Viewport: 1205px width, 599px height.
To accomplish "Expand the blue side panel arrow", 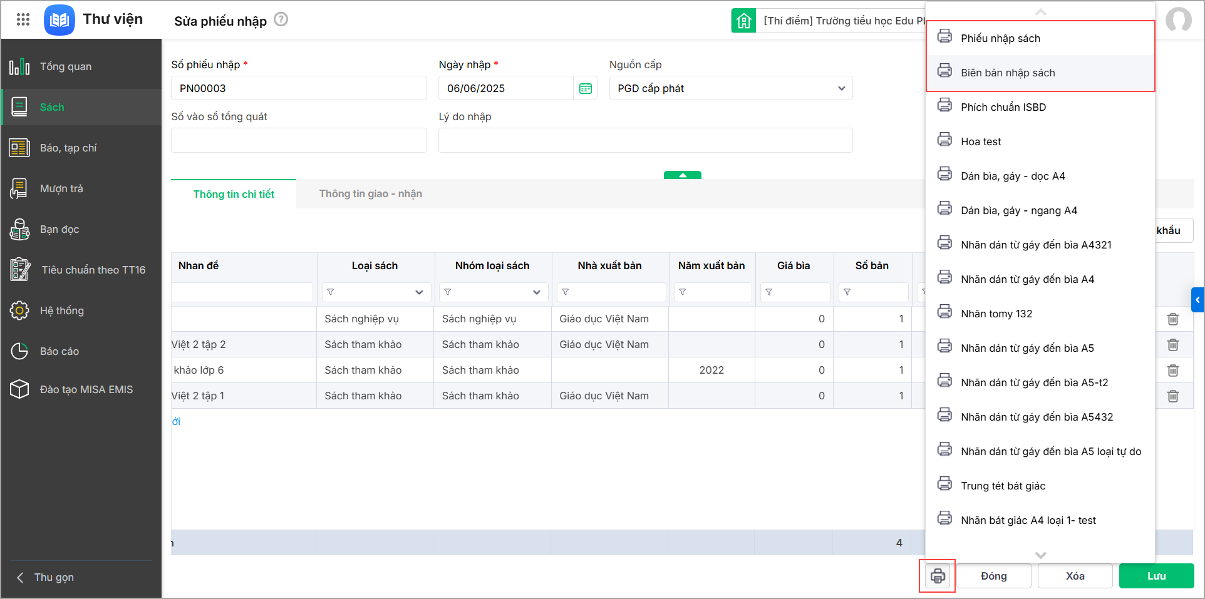I will tap(1197, 300).
